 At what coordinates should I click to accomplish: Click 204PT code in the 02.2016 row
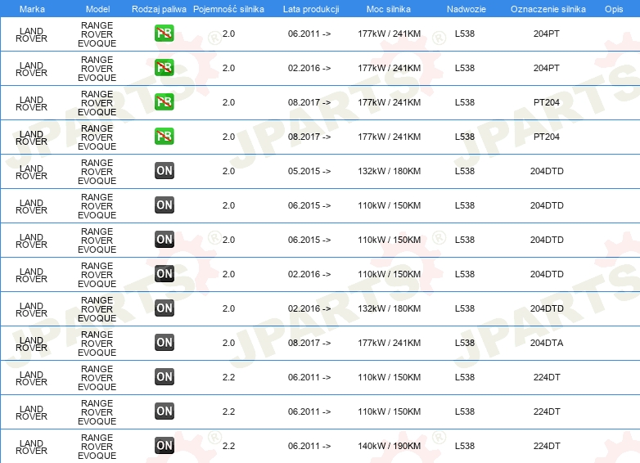pos(546,68)
